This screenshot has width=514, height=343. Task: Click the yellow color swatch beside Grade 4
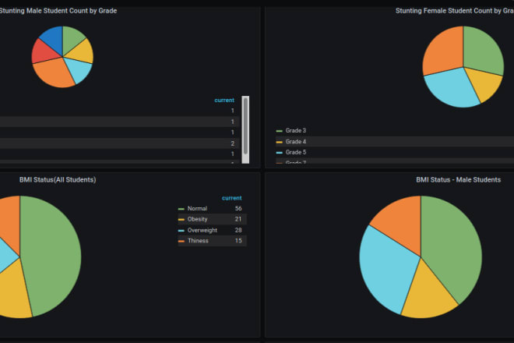click(280, 142)
